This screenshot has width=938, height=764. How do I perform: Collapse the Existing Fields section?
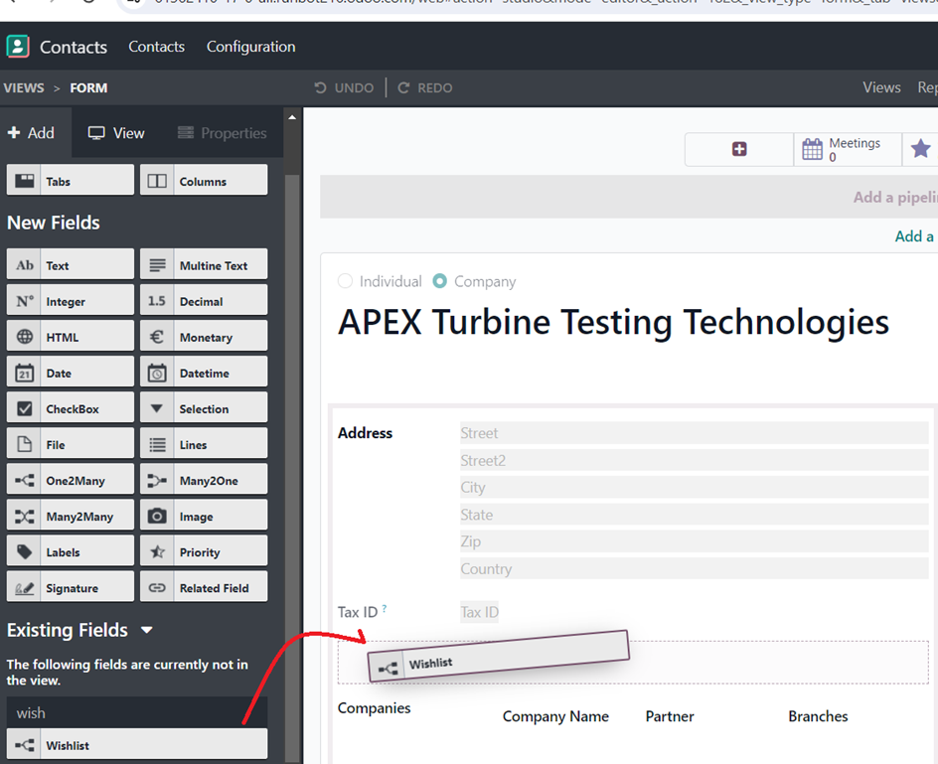pyautogui.click(x=147, y=630)
